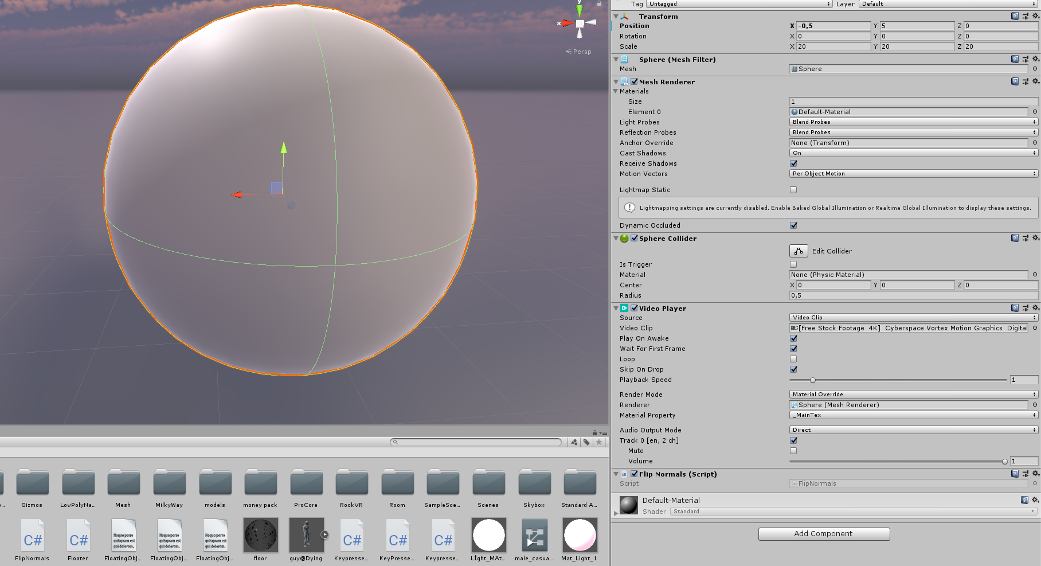Open the Video Player help reference icon
The height and width of the screenshot is (566, 1041).
(1015, 308)
